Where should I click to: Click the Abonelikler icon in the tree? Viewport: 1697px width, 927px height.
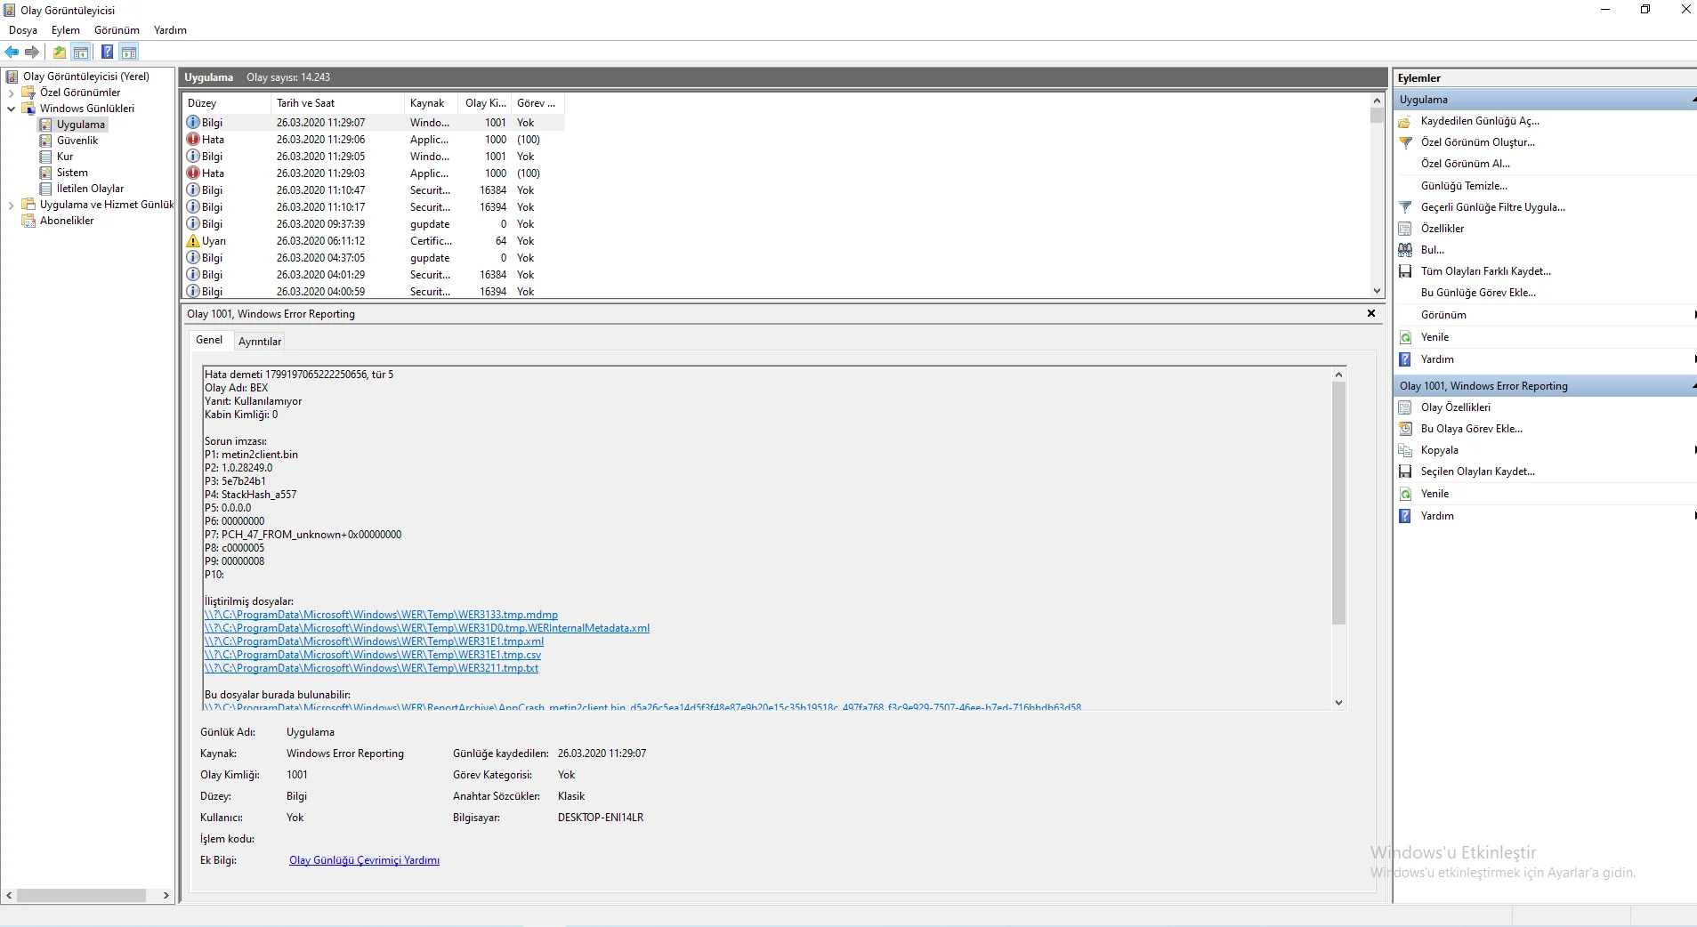[x=28, y=221]
